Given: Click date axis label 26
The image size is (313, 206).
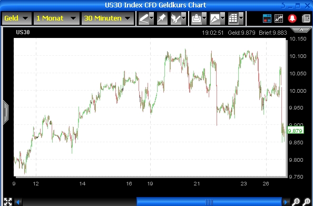Looking at the screenshot, I should [266, 184].
